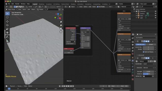Click Node menu in the node editor header
Viewport: 162px width, 91px height.
(x=94, y=7)
